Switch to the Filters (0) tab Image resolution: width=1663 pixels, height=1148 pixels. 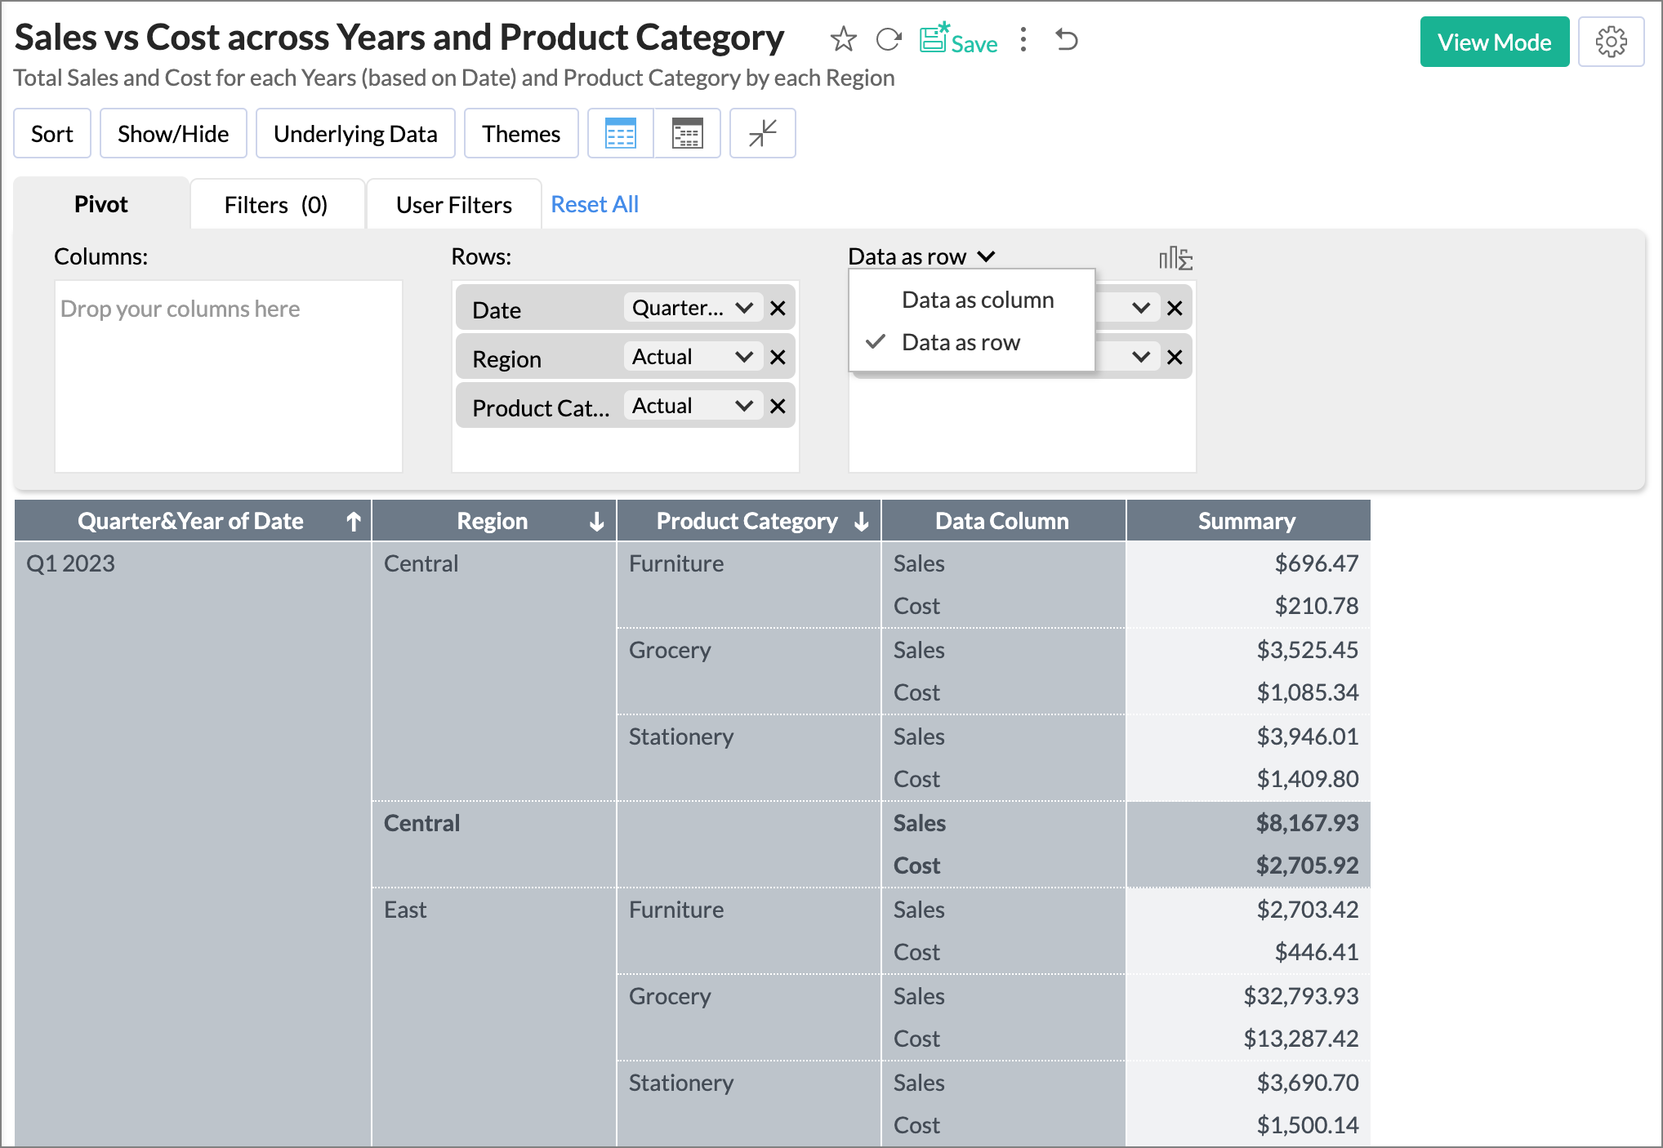pyautogui.click(x=276, y=204)
